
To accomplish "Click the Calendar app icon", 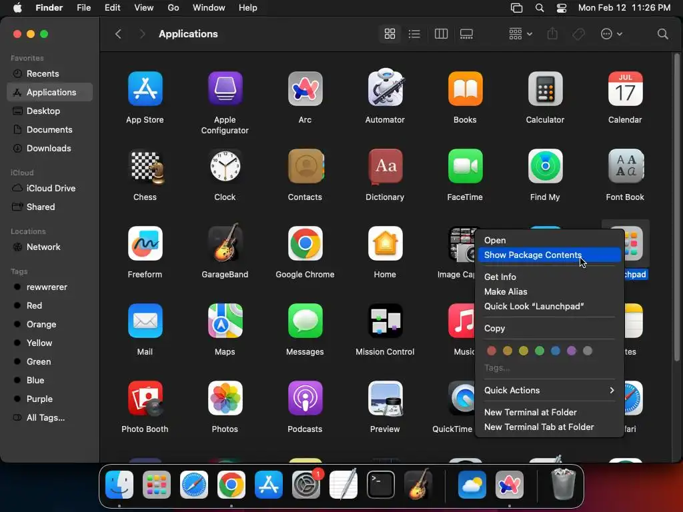I will (x=625, y=89).
